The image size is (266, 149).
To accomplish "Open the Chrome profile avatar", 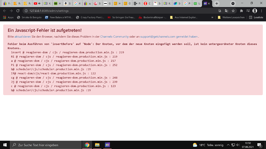I will click(255, 11).
